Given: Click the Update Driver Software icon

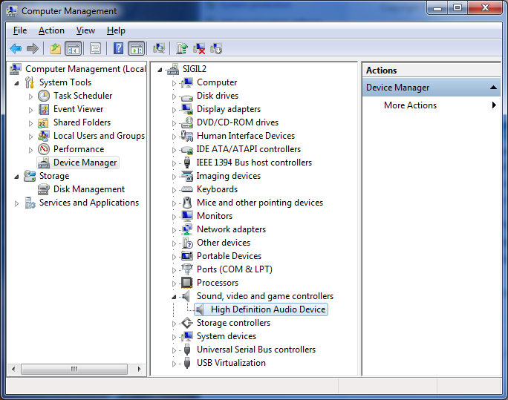Looking at the screenshot, I should (181, 49).
